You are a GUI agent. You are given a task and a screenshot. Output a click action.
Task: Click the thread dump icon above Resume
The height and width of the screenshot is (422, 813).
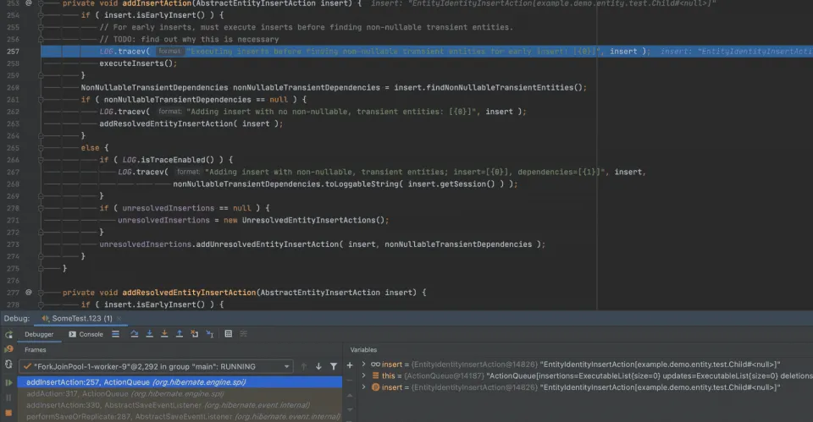(x=8, y=364)
